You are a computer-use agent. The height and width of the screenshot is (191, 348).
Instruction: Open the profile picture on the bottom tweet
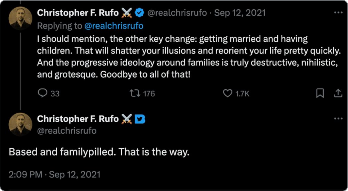21,124
